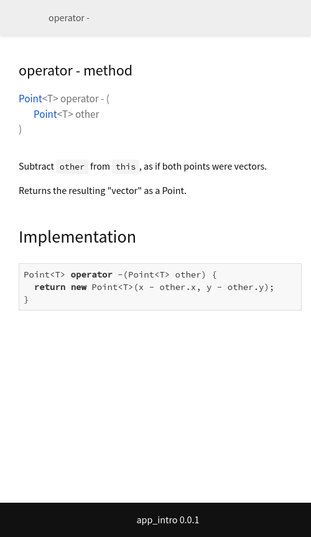Click "operator - (" text in the signature
This screenshot has width=311, height=537.
pos(85,99)
